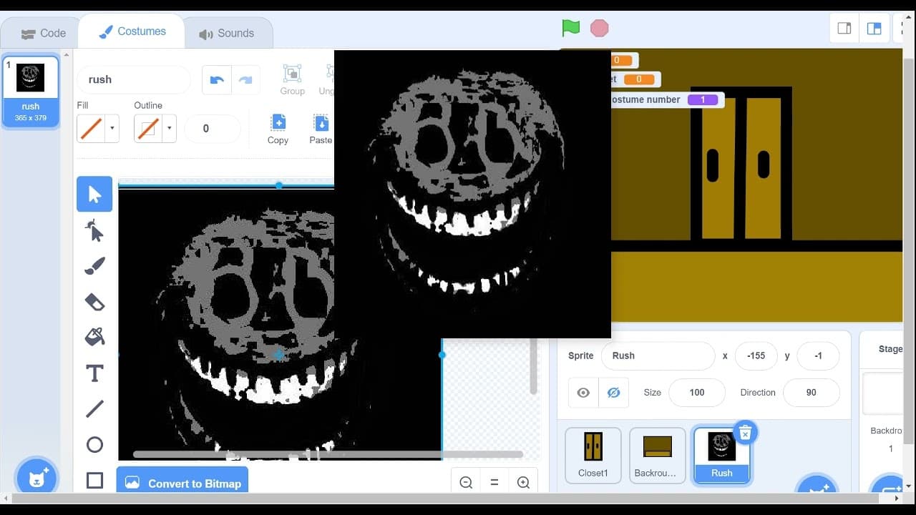Select the arrow Select tool
The height and width of the screenshot is (515, 916).
(x=94, y=194)
